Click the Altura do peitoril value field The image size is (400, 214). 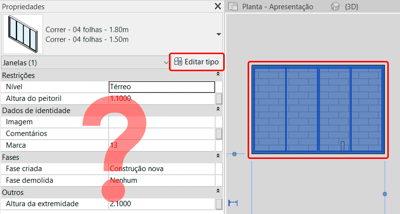pyautogui.click(x=161, y=98)
